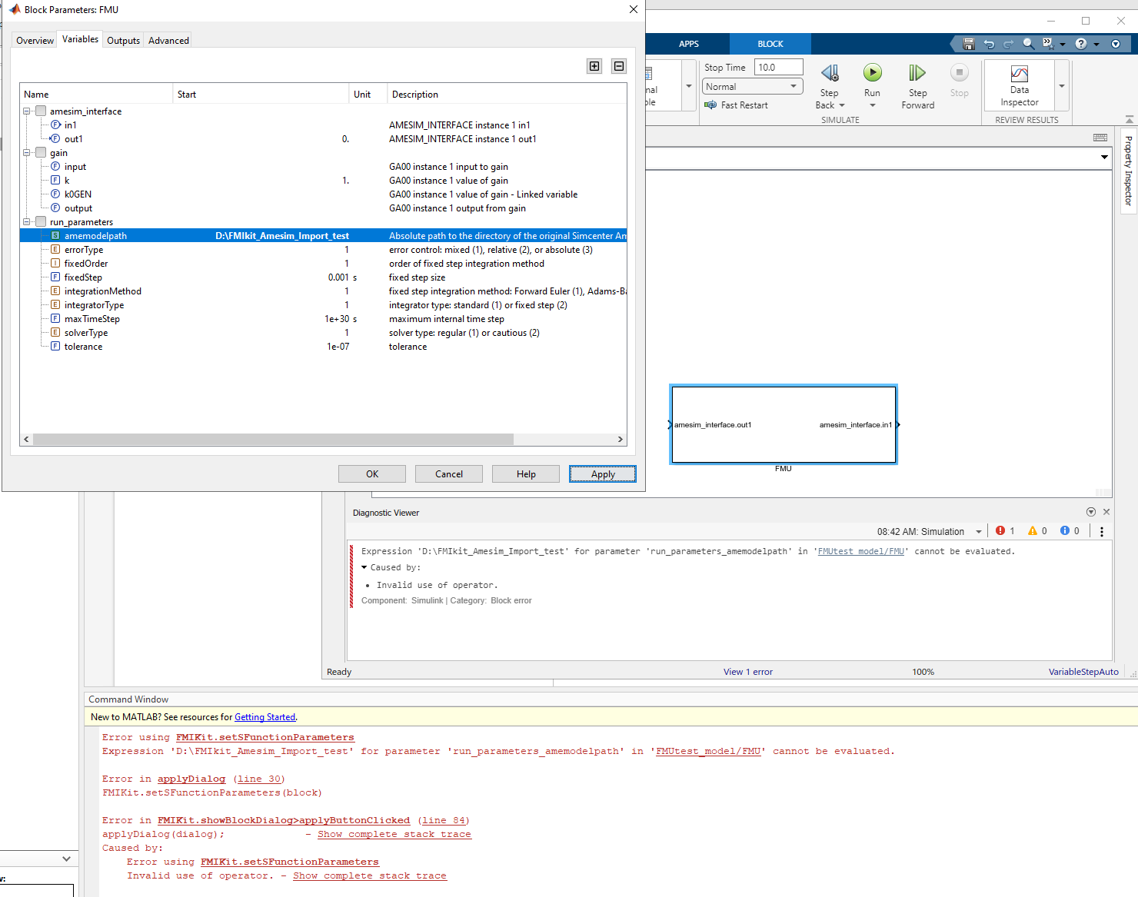Viewport: 1138px width, 897px height.
Task: Collapse all variables with the minus toggle
Action: click(x=618, y=66)
